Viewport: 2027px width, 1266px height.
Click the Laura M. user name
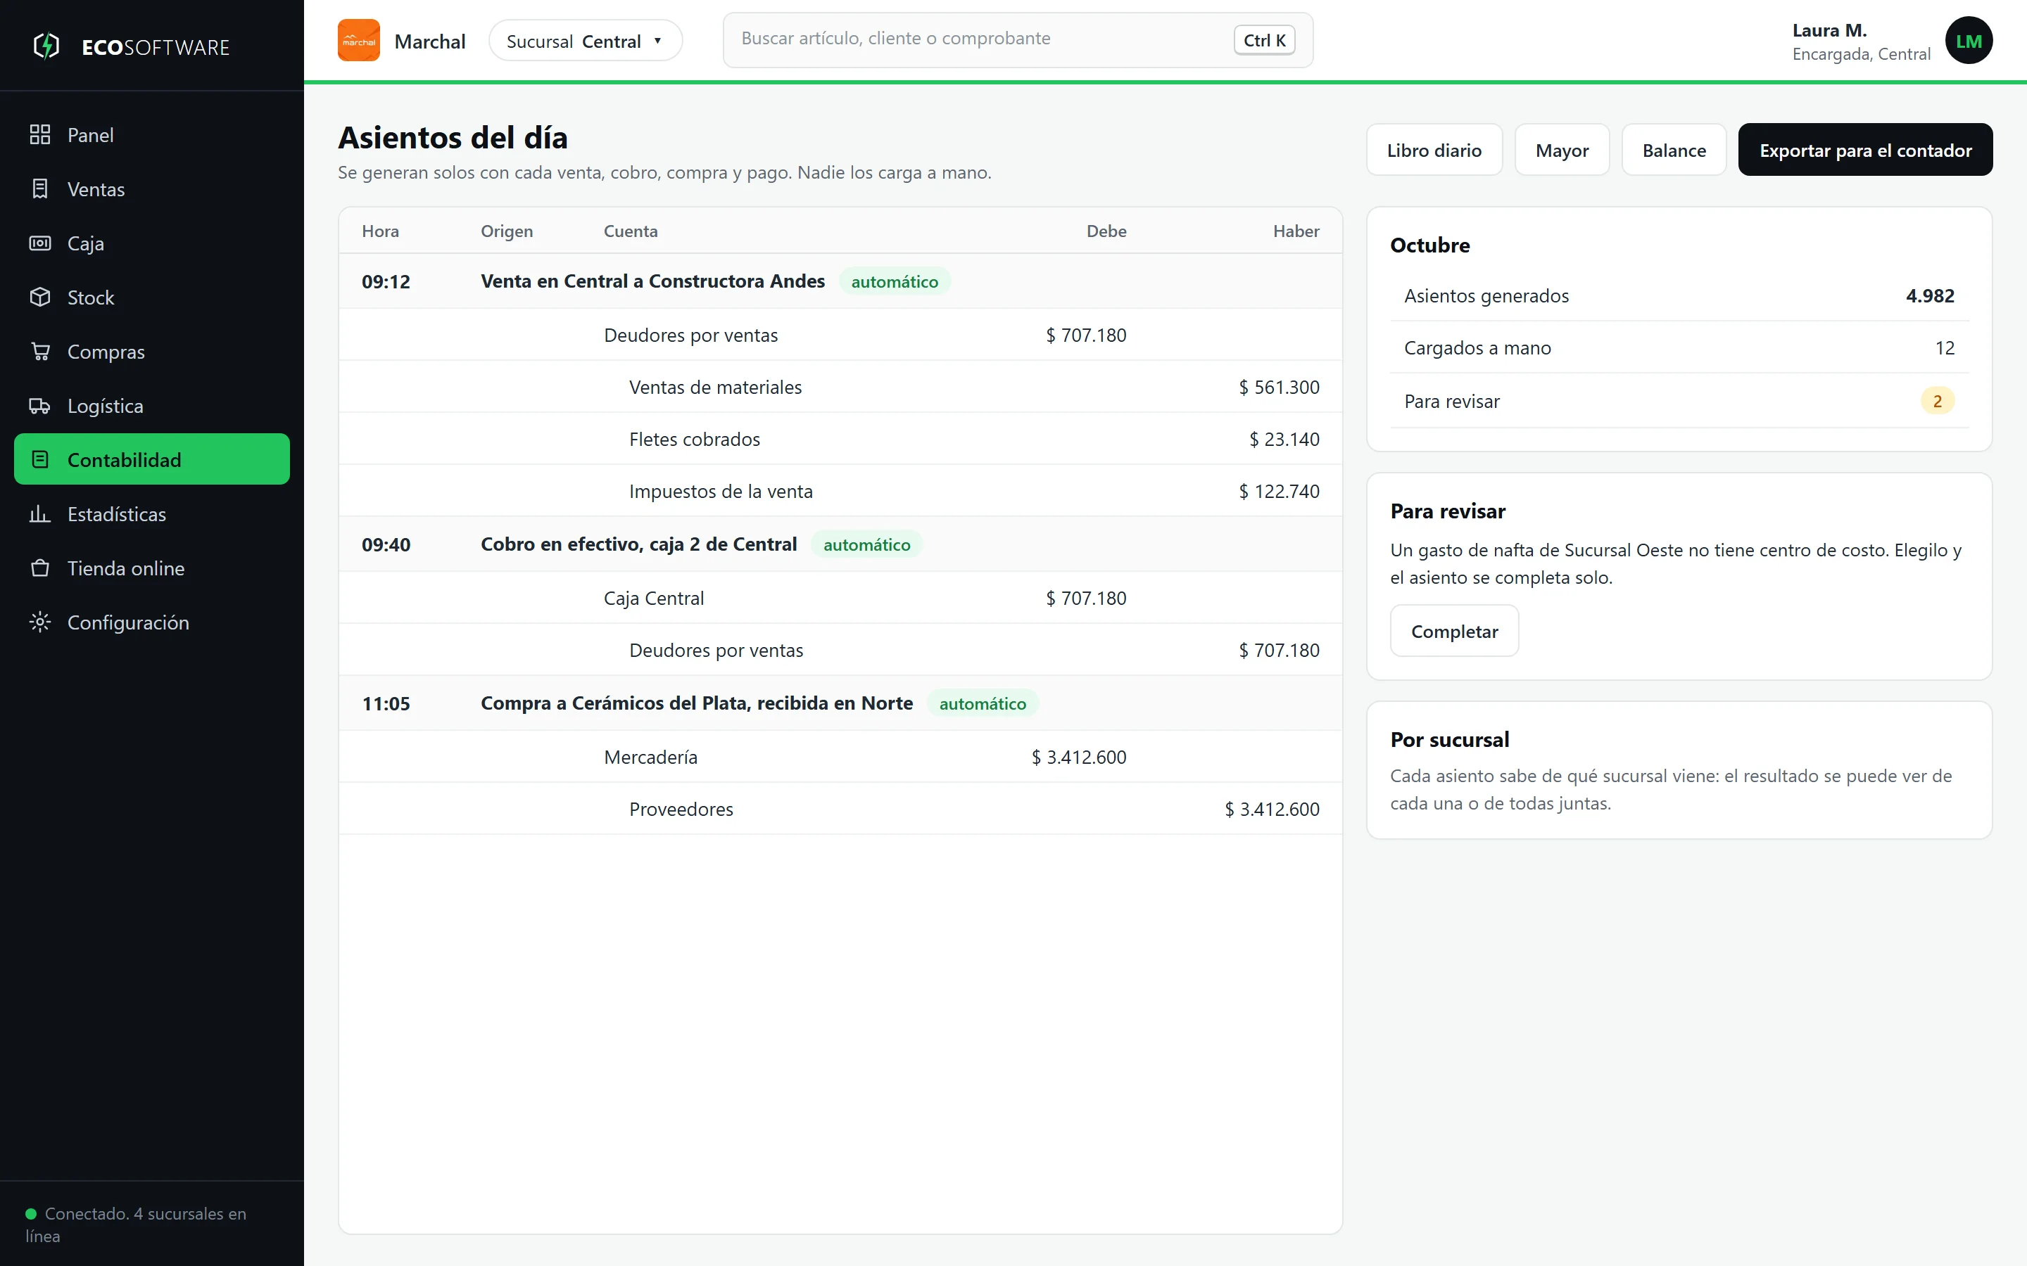pyautogui.click(x=1829, y=30)
